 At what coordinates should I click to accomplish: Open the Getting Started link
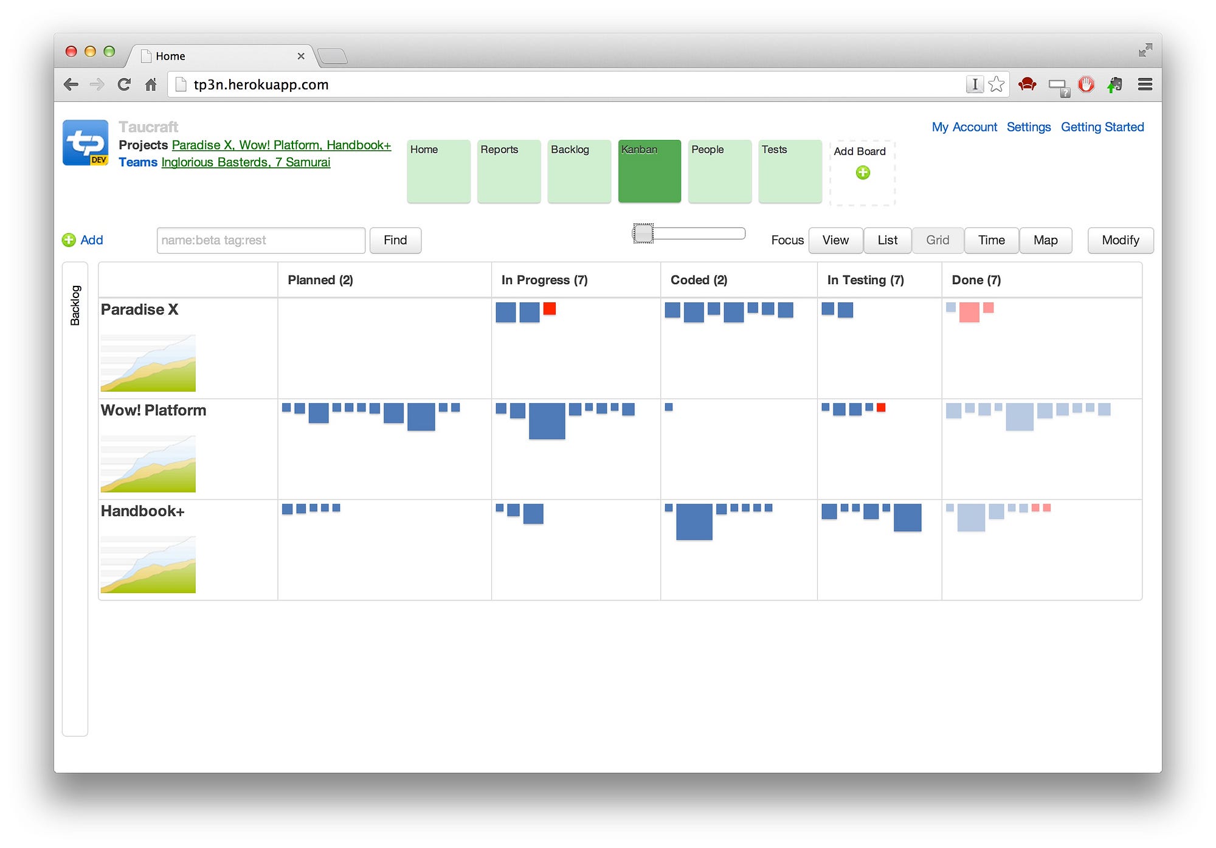tap(1102, 127)
